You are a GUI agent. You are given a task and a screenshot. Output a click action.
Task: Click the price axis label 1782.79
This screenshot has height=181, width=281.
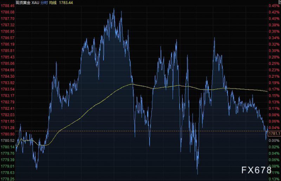click(7, 102)
